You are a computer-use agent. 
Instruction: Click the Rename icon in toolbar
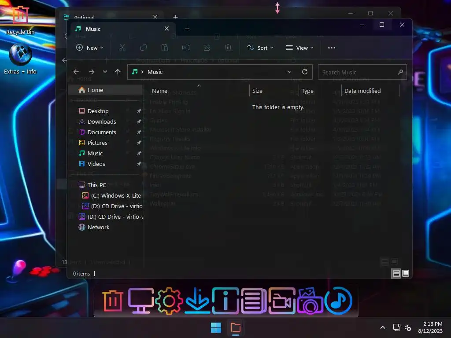(186, 48)
